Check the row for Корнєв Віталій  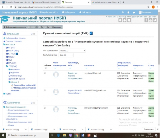point(45,90)
